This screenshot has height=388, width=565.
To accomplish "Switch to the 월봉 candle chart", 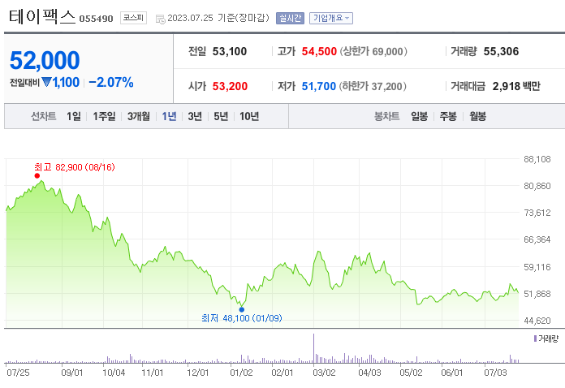I will click(x=478, y=116).
